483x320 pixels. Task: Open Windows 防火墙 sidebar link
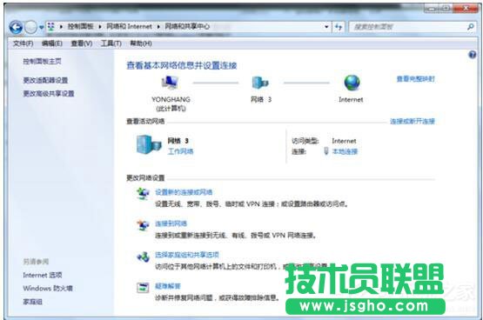(x=48, y=289)
